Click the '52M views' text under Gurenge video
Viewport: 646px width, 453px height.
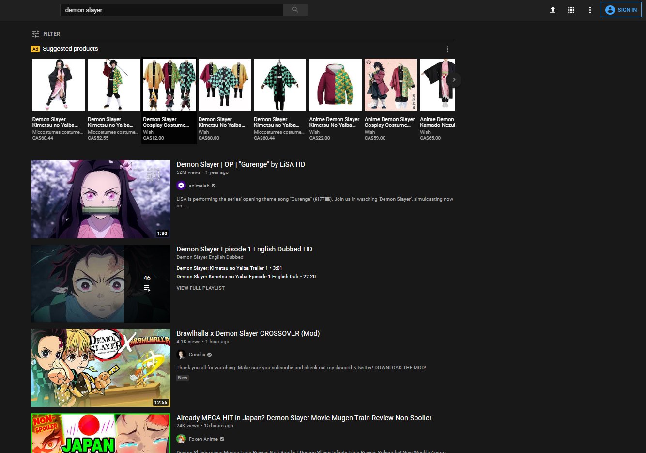tap(188, 172)
